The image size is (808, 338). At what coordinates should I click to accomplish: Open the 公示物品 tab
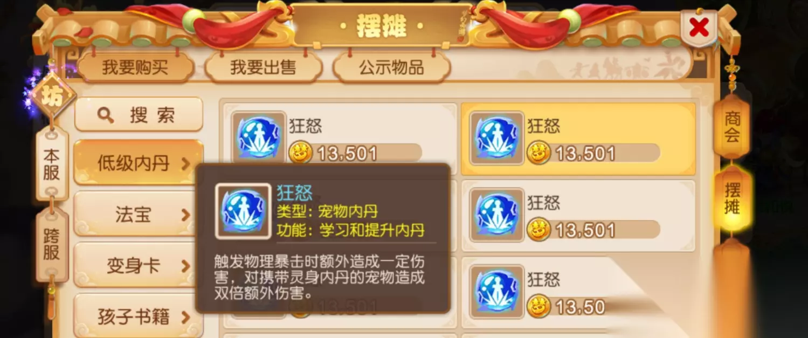point(391,67)
